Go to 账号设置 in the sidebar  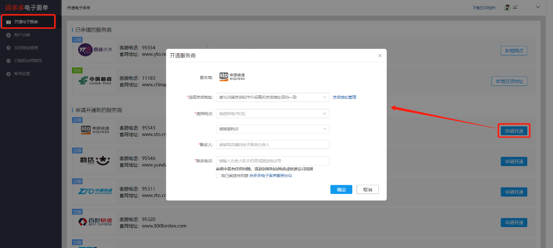tap(22, 74)
